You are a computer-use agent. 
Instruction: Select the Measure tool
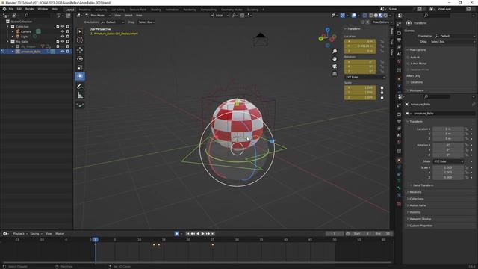pos(80,95)
